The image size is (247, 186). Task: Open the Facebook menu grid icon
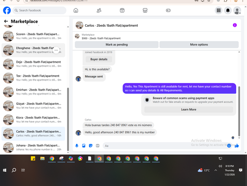(218, 10)
